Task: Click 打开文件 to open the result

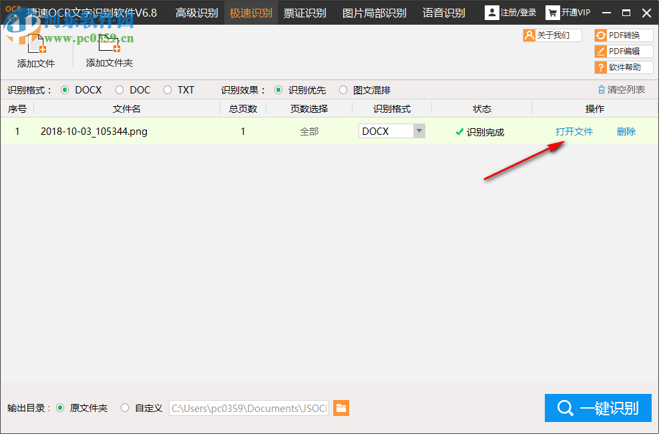Action: pyautogui.click(x=574, y=131)
